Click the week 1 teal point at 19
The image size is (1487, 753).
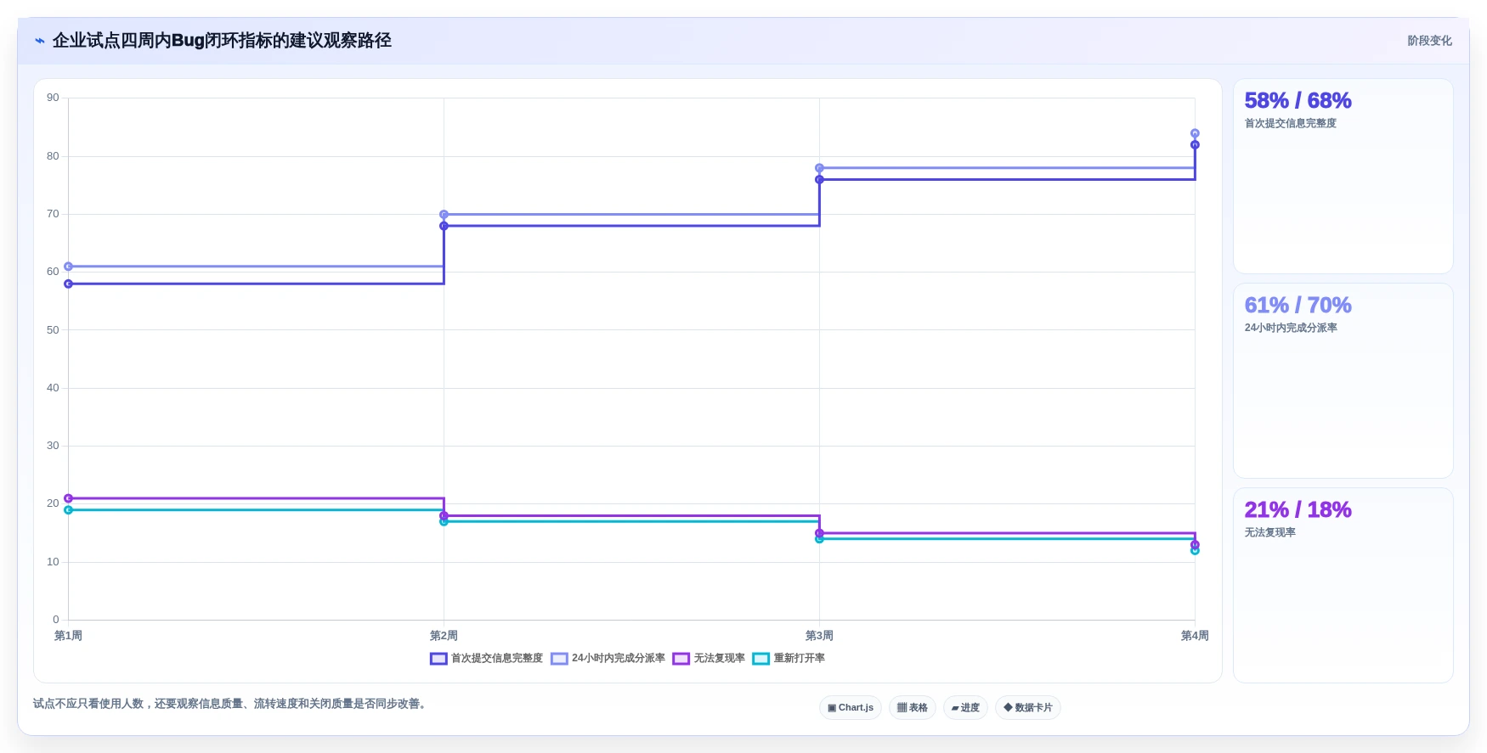click(68, 510)
